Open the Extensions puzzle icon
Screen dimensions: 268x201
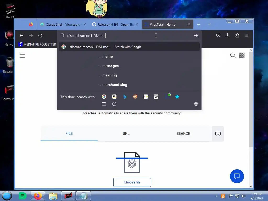pos(237,35)
